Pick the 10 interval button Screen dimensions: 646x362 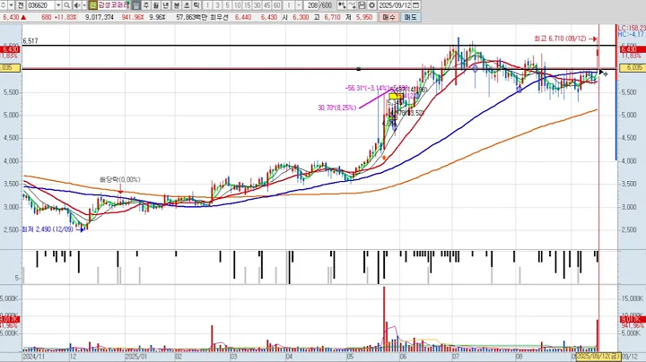coord(237,5)
